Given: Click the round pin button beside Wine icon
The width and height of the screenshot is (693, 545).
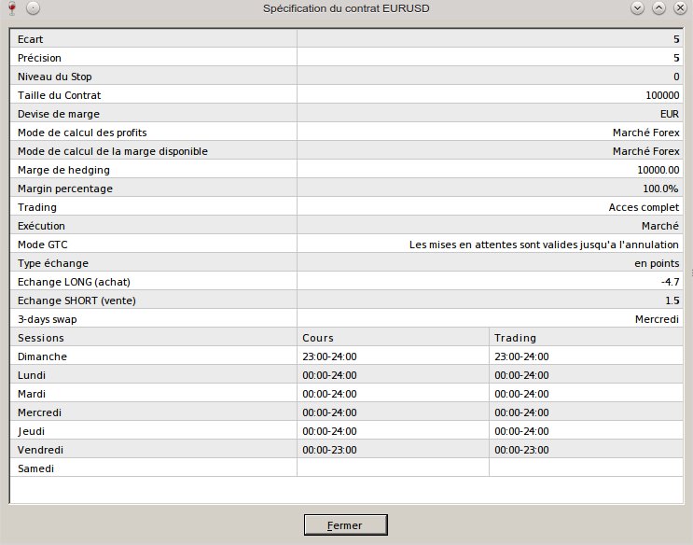Looking at the screenshot, I should (x=33, y=8).
